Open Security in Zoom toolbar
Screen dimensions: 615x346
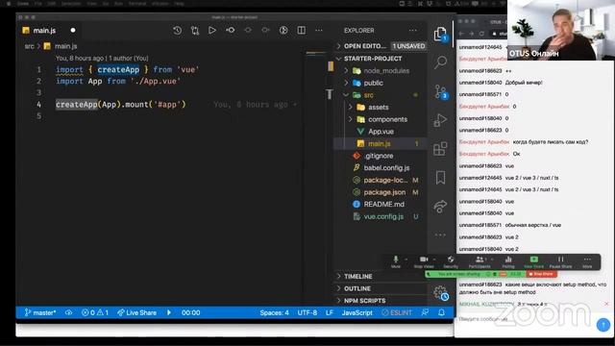tap(451, 261)
